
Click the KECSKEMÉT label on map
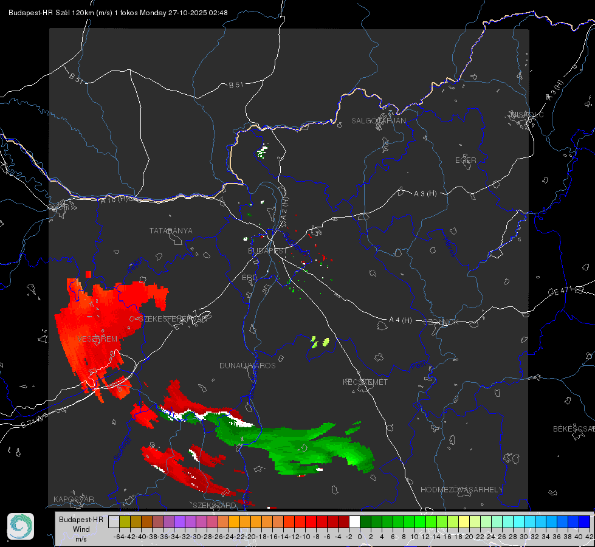point(365,382)
